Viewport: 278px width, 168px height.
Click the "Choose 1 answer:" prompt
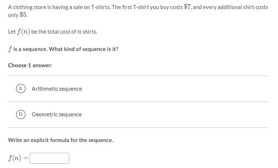[x=30, y=65]
